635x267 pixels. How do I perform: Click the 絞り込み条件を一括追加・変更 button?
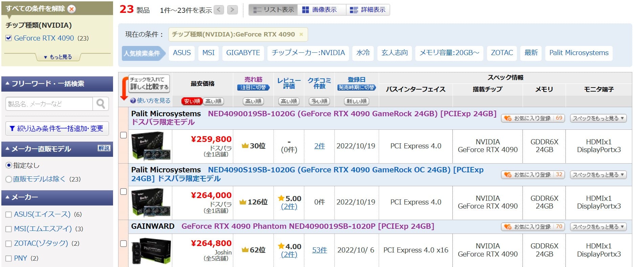tap(57, 128)
